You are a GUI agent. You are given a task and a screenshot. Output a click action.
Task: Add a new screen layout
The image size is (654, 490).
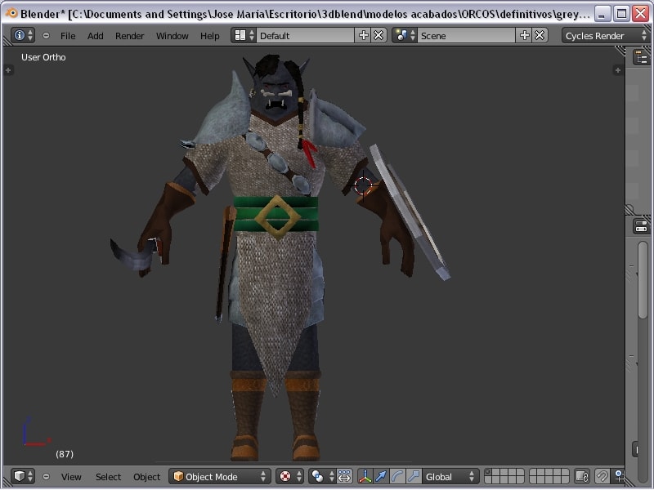tap(363, 35)
